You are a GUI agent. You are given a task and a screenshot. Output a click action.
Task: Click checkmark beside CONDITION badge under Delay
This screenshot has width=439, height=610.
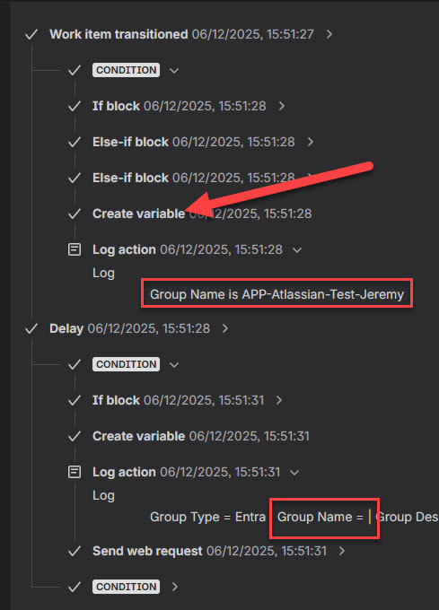click(x=75, y=364)
